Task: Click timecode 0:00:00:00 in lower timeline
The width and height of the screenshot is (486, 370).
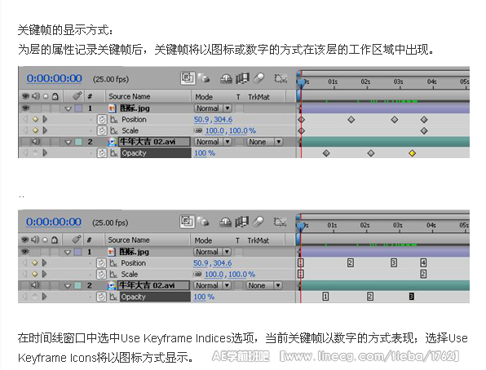Action: (x=54, y=222)
